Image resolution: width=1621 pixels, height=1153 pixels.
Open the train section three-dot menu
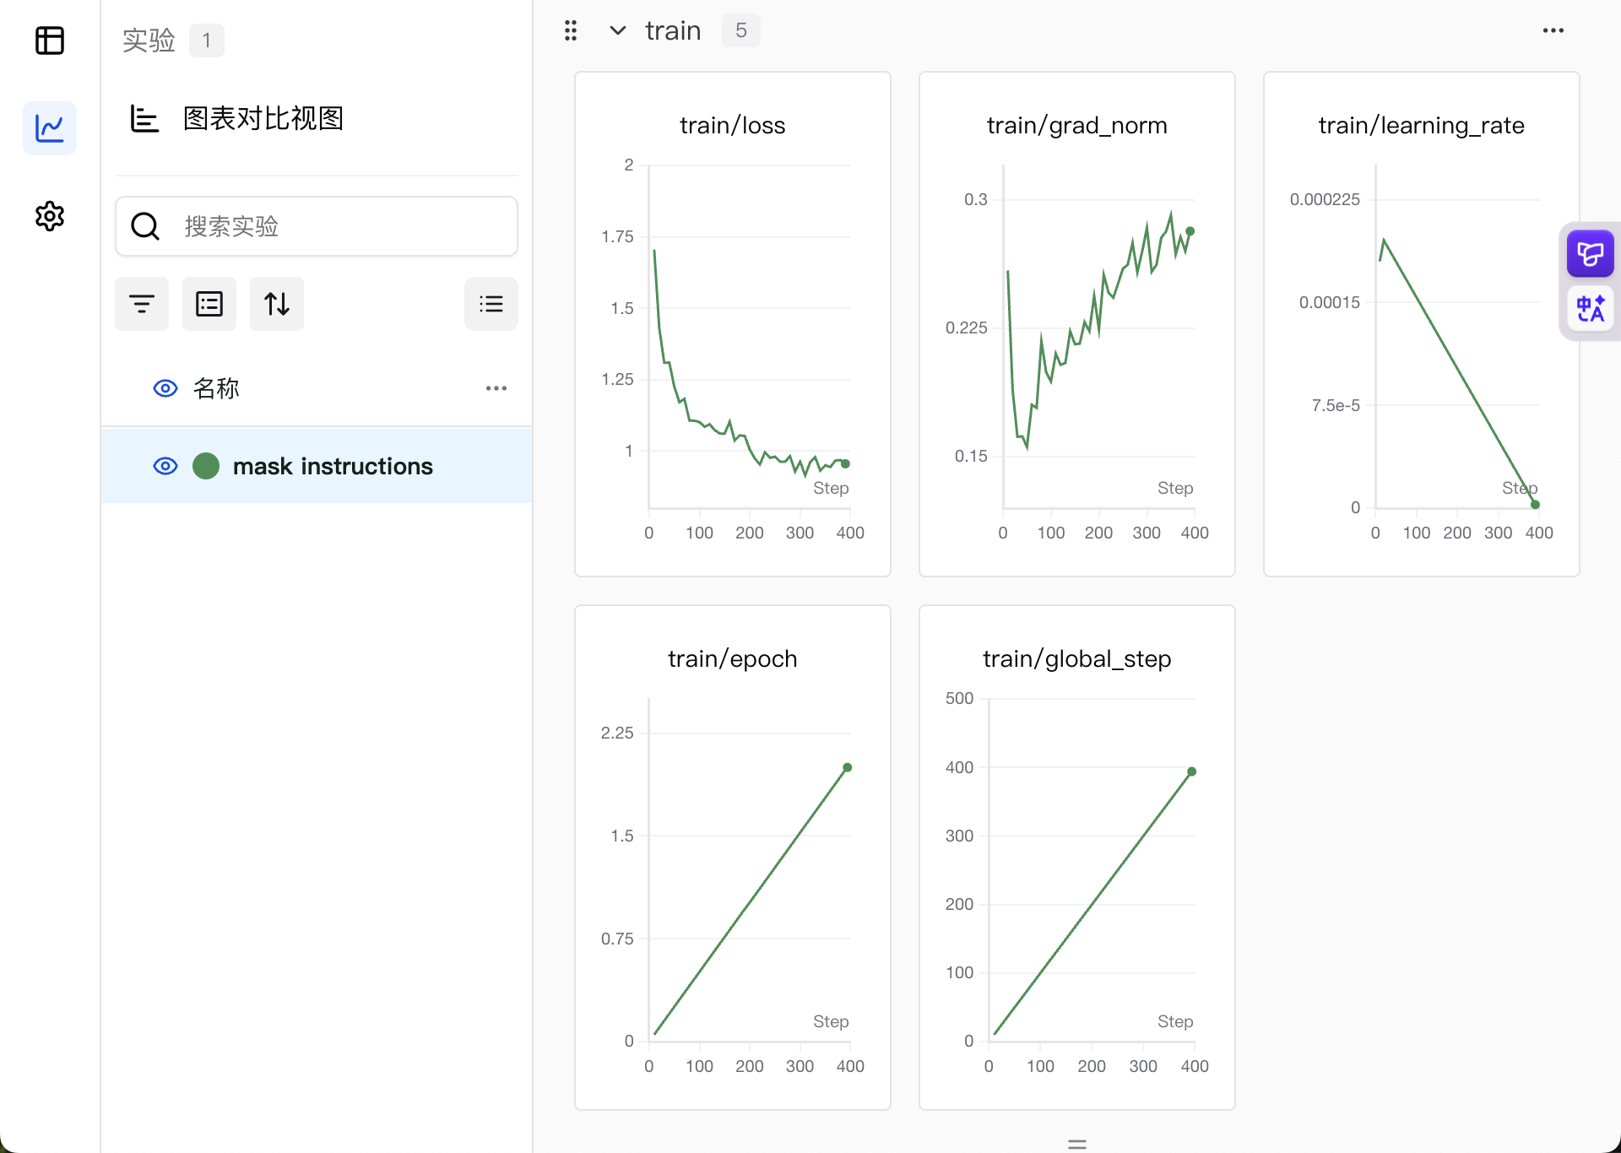click(x=1553, y=30)
